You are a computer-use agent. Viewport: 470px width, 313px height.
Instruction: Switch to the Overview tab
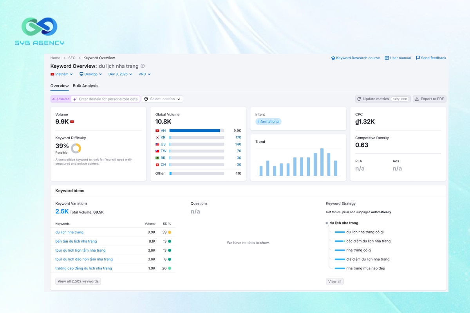point(60,86)
